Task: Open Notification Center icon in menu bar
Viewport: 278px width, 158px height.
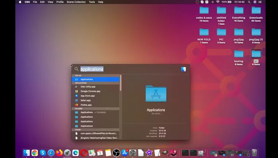Action: pyautogui.click(x=260, y=2)
